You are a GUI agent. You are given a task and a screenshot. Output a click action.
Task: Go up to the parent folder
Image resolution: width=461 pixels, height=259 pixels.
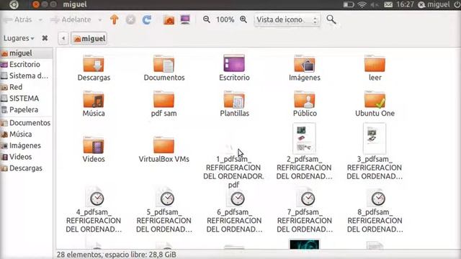click(x=115, y=19)
